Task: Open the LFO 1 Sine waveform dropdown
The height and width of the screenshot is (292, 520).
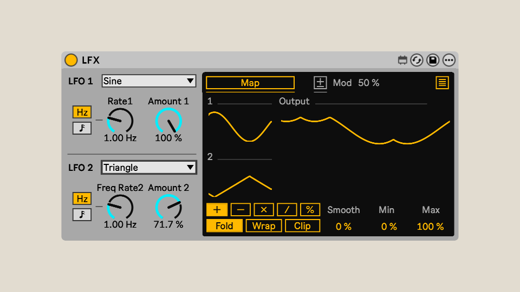Action: [149, 81]
